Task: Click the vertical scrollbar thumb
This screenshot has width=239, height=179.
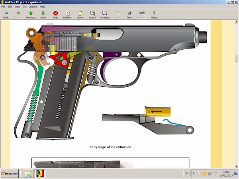Action: tap(236, 58)
